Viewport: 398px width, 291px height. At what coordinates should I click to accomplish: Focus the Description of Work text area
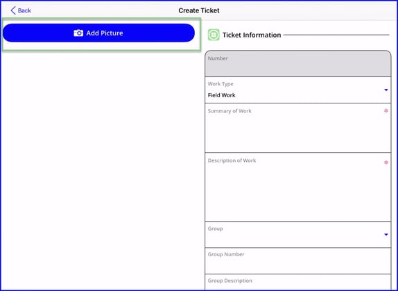coord(298,187)
